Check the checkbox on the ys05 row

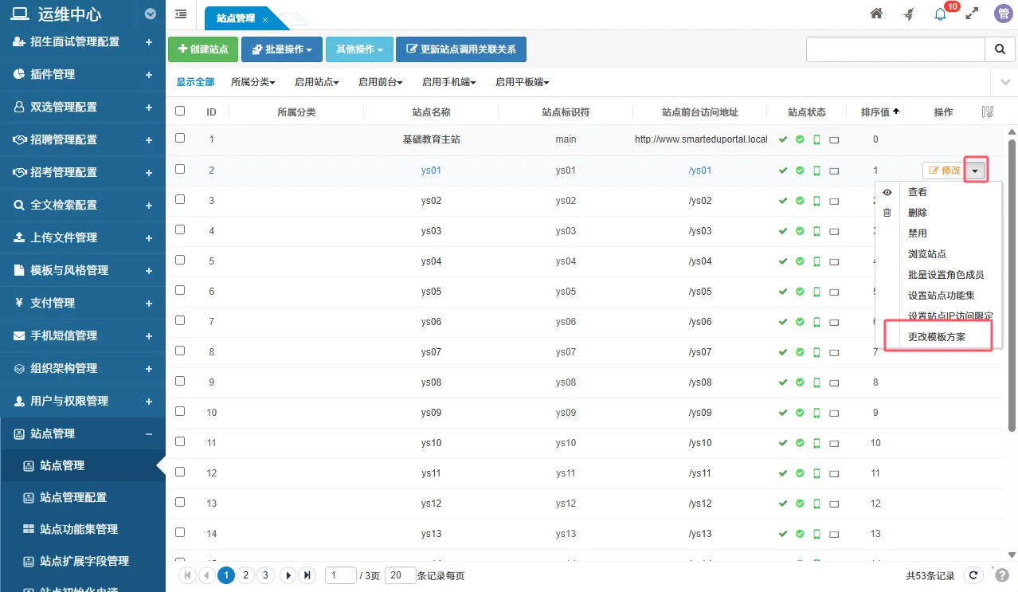pyautogui.click(x=179, y=291)
